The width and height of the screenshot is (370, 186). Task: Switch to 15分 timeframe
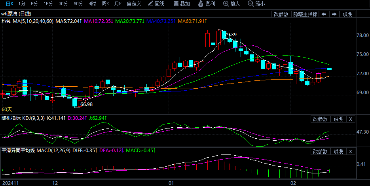pyautogui.click(x=48, y=4)
